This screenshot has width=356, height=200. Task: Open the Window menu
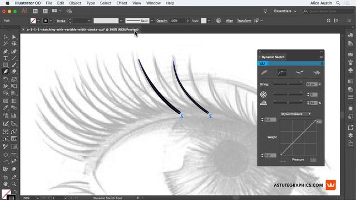pos(154,3)
